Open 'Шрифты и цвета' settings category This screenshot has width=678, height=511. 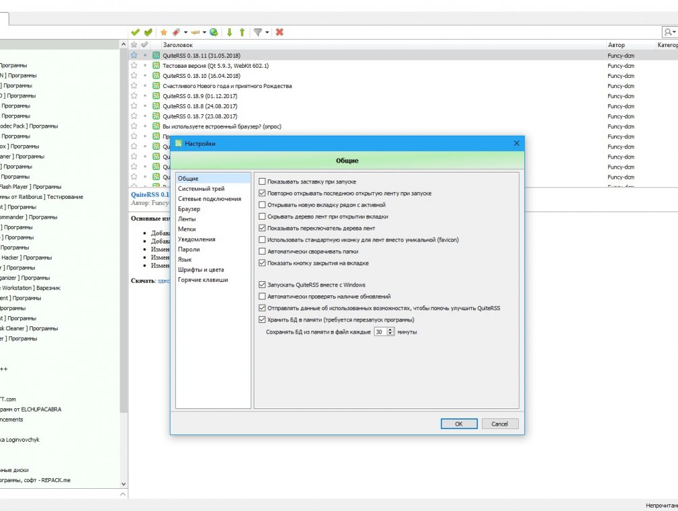coord(201,269)
